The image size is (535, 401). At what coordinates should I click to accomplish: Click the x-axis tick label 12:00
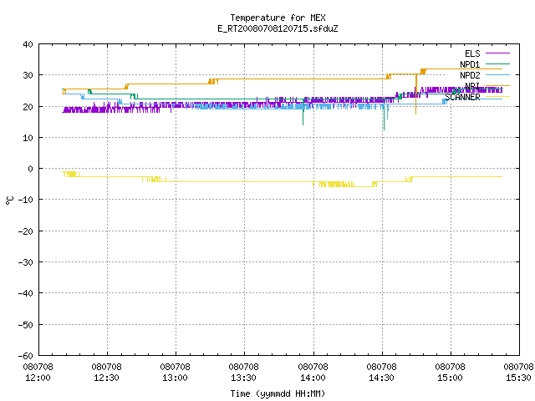(38, 378)
